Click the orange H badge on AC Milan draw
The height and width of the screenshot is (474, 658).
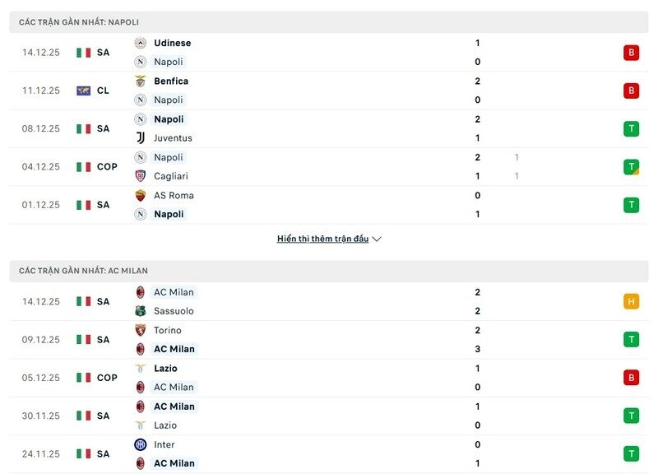click(x=631, y=301)
